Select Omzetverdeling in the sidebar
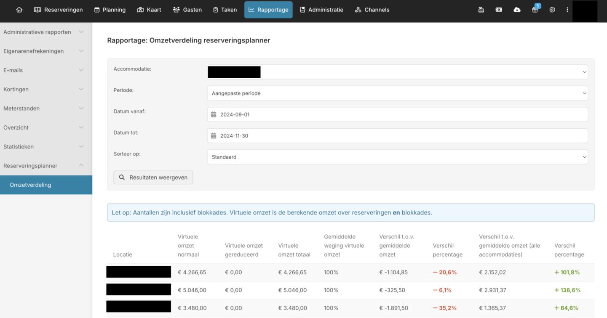 point(30,185)
